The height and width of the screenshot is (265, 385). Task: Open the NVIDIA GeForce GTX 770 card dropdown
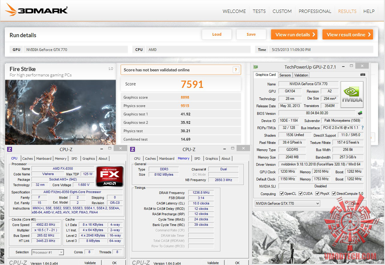287,204
